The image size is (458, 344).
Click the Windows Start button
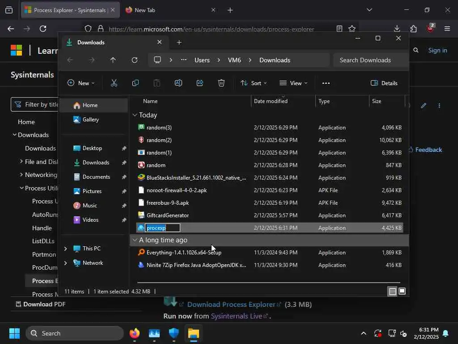tap(14, 333)
